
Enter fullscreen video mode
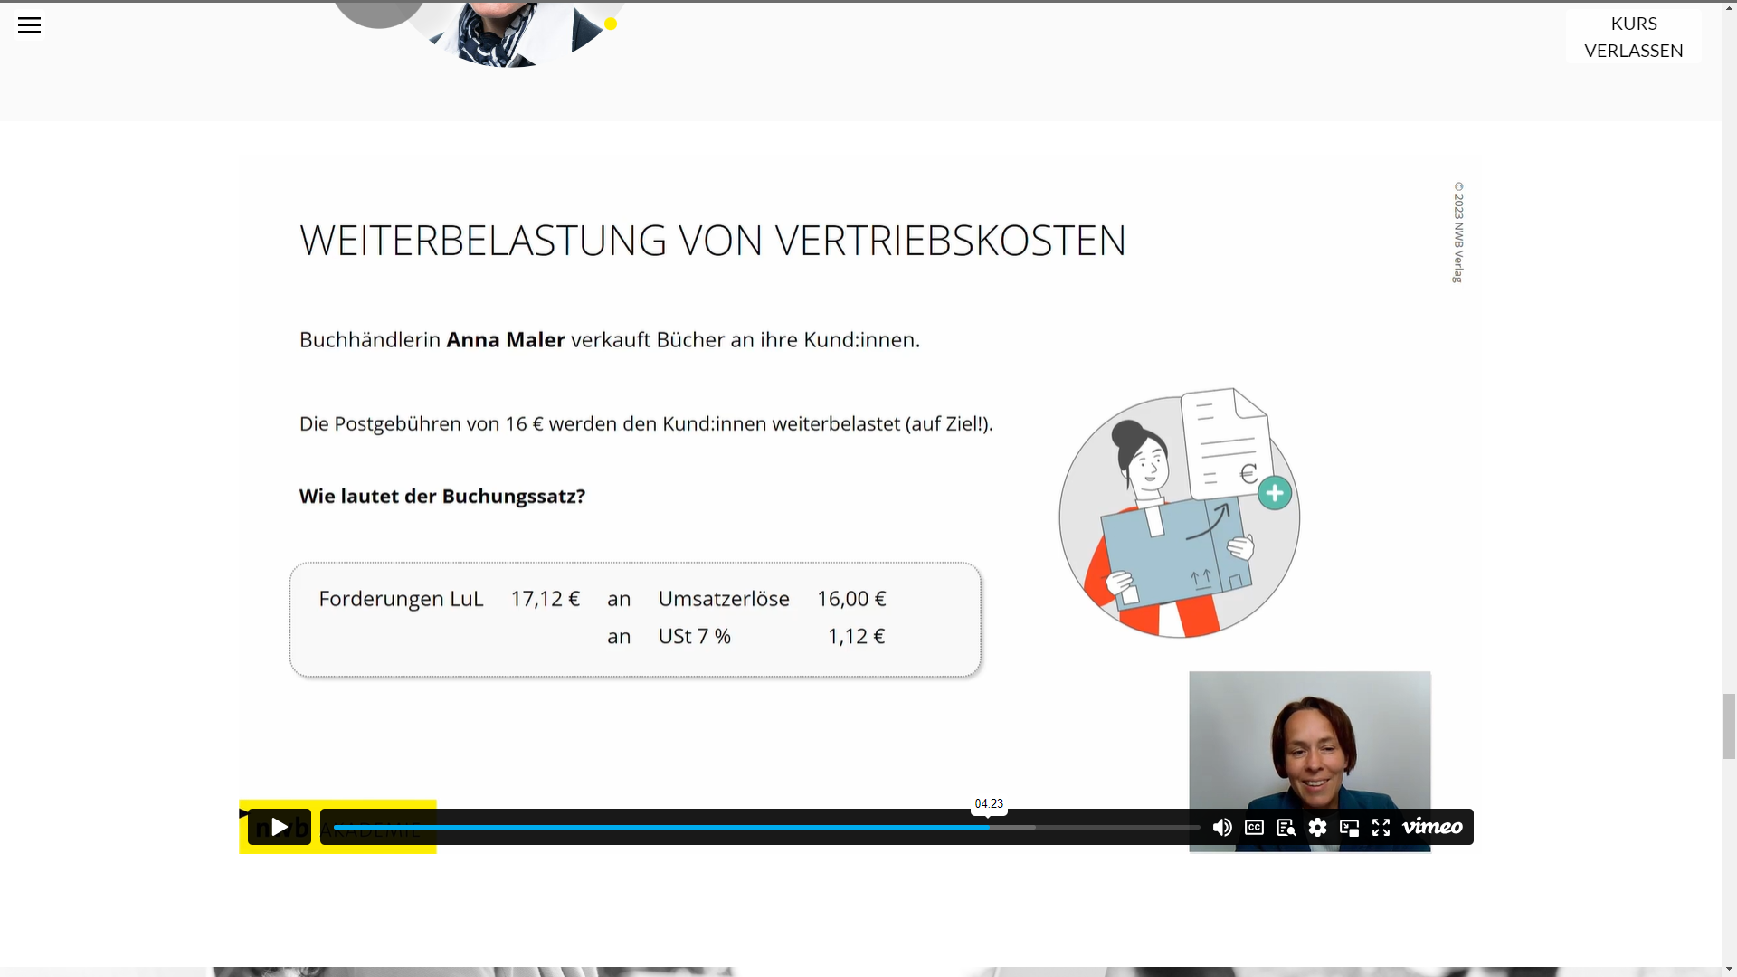[x=1381, y=827]
